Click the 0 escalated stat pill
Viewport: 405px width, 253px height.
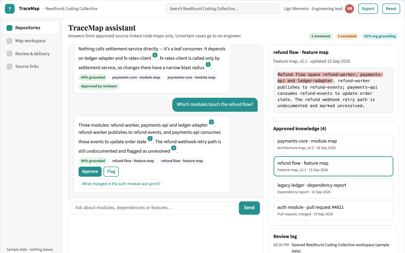click(347, 36)
